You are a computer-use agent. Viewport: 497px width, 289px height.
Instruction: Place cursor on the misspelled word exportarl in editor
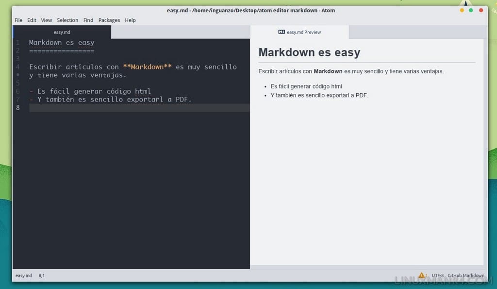(x=145, y=100)
